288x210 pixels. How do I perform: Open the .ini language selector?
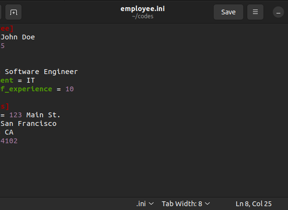pos(145,204)
